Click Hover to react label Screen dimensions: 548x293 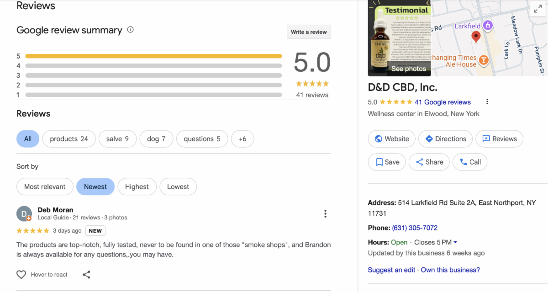[x=49, y=275]
